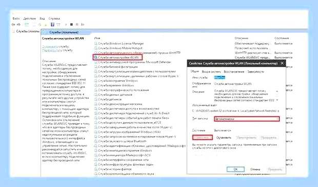Select row 'Служба завершения работы в качестве гостя (Hyper-V)'

tap(133, 127)
